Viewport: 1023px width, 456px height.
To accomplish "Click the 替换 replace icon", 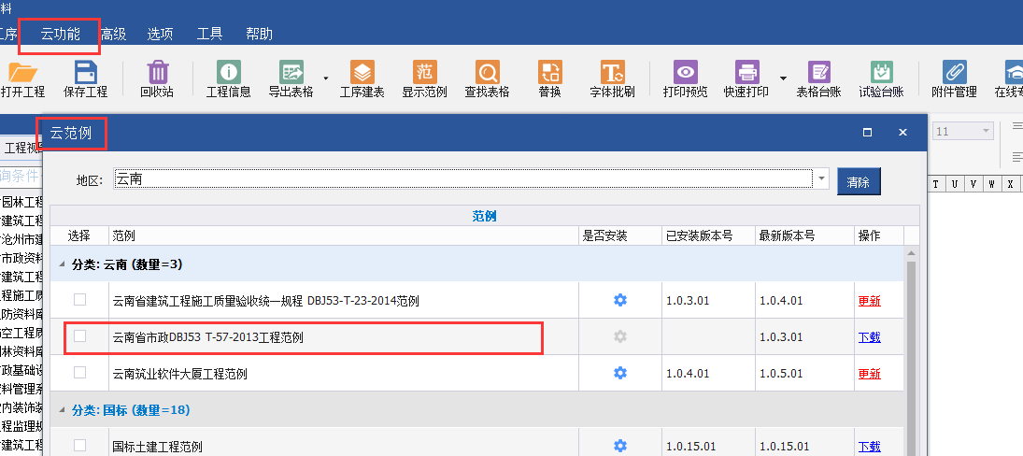I will (x=550, y=72).
